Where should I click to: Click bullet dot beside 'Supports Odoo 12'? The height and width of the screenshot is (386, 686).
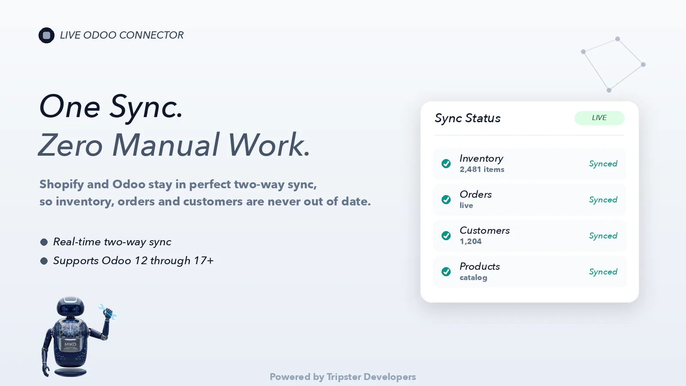44,261
